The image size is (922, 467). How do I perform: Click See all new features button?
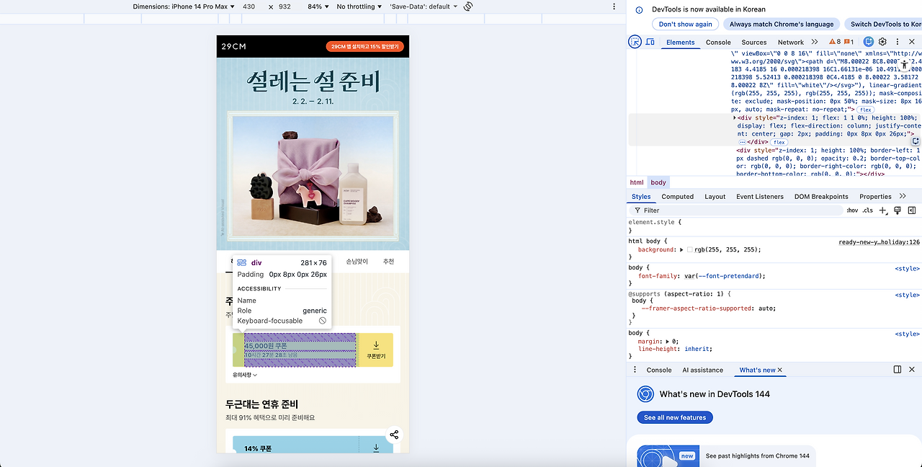[675, 417]
